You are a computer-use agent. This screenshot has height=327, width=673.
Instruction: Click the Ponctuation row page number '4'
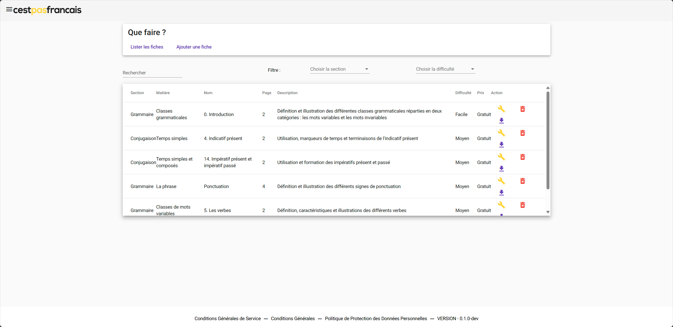(263, 186)
